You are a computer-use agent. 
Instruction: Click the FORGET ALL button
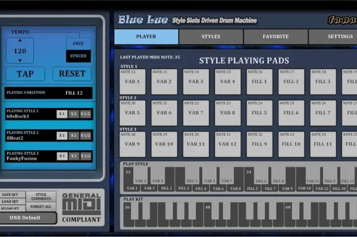pyautogui.click(x=41, y=207)
